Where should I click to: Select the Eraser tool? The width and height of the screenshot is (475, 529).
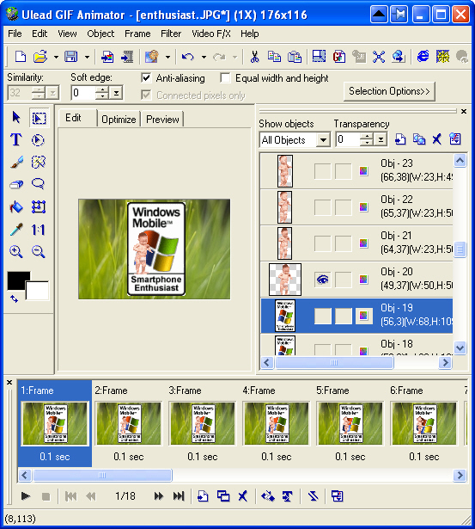16,184
